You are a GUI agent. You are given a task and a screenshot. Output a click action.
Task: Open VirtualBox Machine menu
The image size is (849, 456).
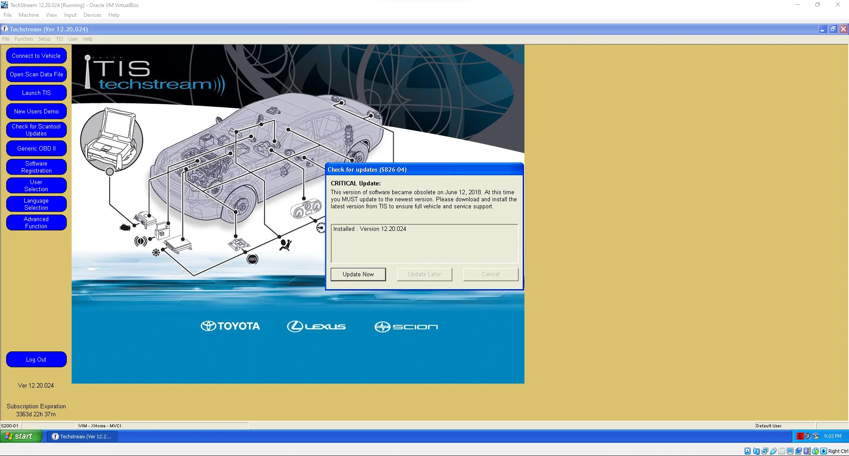pos(29,15)
